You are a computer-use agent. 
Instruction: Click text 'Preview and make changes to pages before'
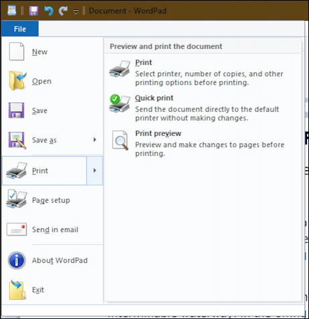(x=210, y=144)
